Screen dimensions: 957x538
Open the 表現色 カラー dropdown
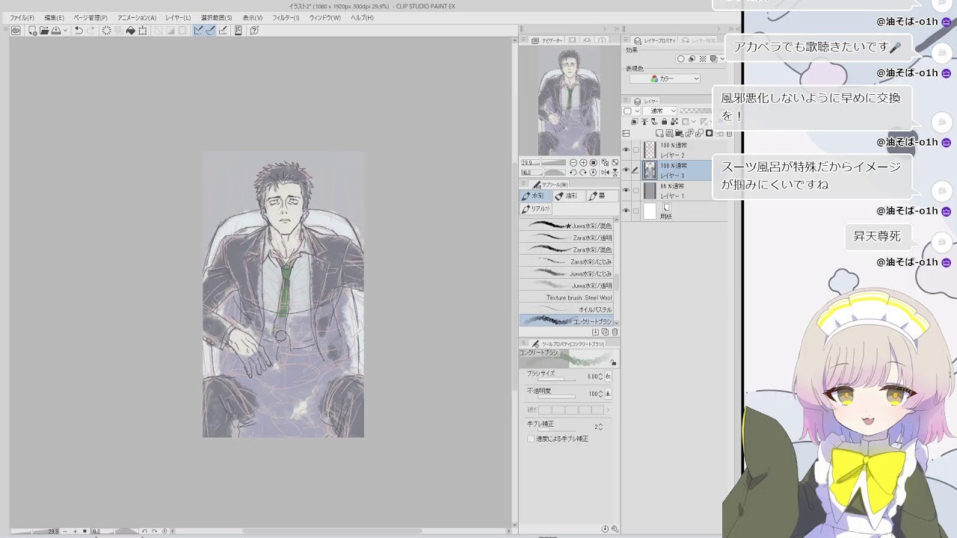(665, 78)
